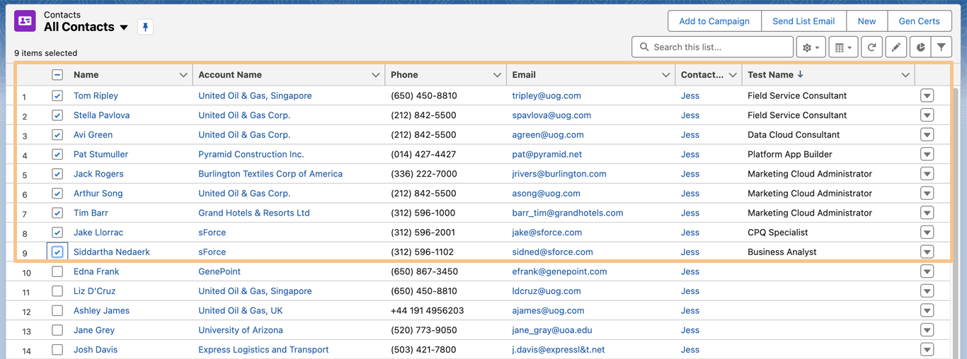The height and width of the screenshot is (359, 967).
Task: Open the Jack Rogers contact link
Action: [x=98, y=174]
